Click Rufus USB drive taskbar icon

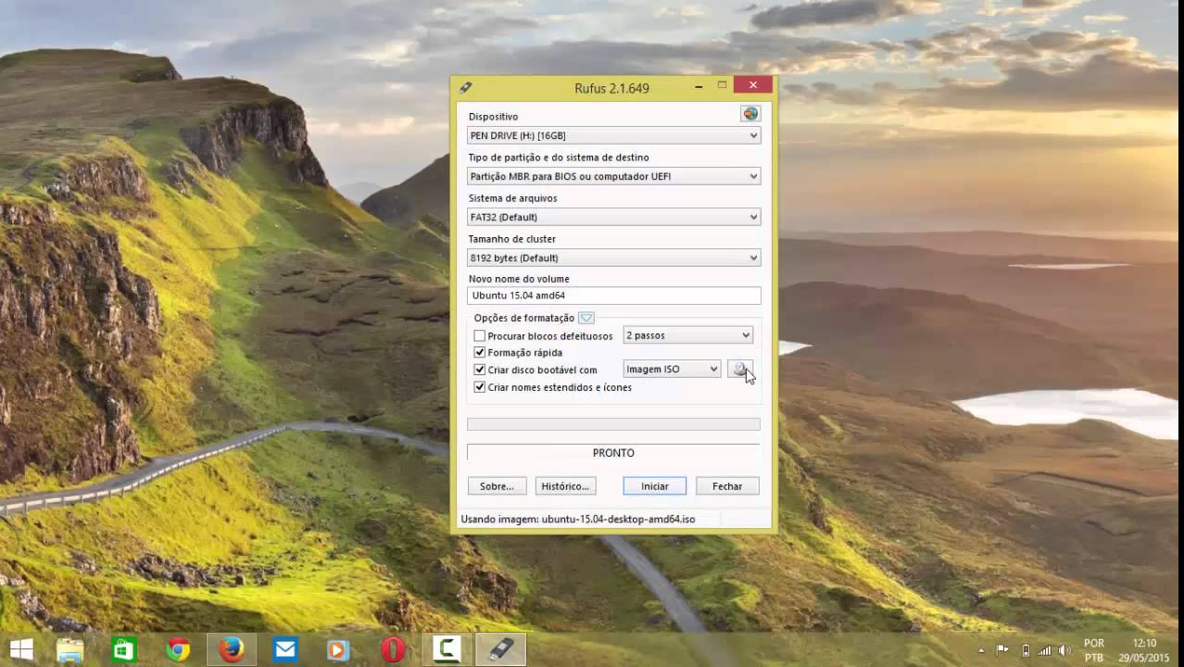point(501,649)
